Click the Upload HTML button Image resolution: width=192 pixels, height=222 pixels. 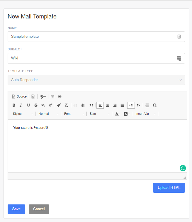coord(169,188)
